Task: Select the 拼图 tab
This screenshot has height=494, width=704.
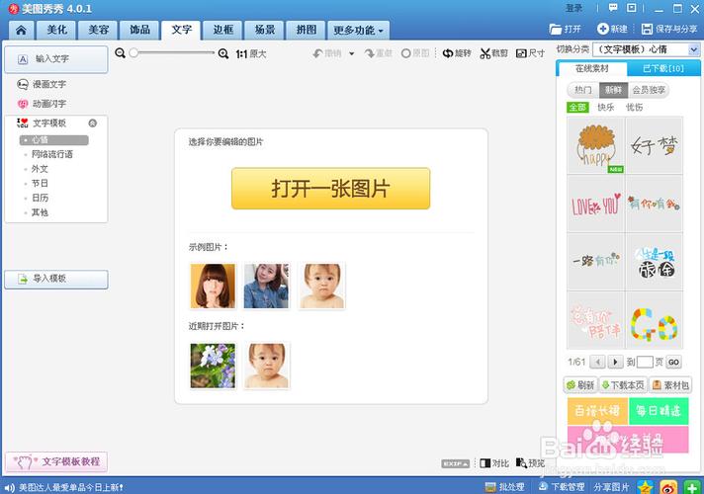Action: 307,30
